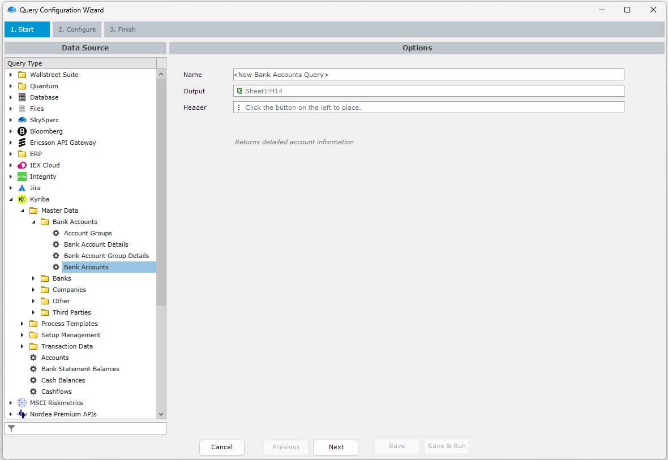Viewport: 668px width, 460px height.
Task: Click the filter funnel icon
Action: (x=11, y=428)
